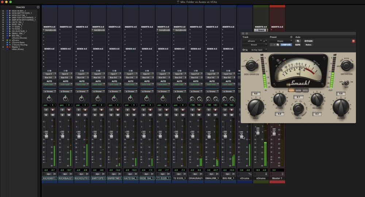This screenshot has height=197, width=365.
Task: Click the COMPARE button in Smack
Action: click(286, 45)
